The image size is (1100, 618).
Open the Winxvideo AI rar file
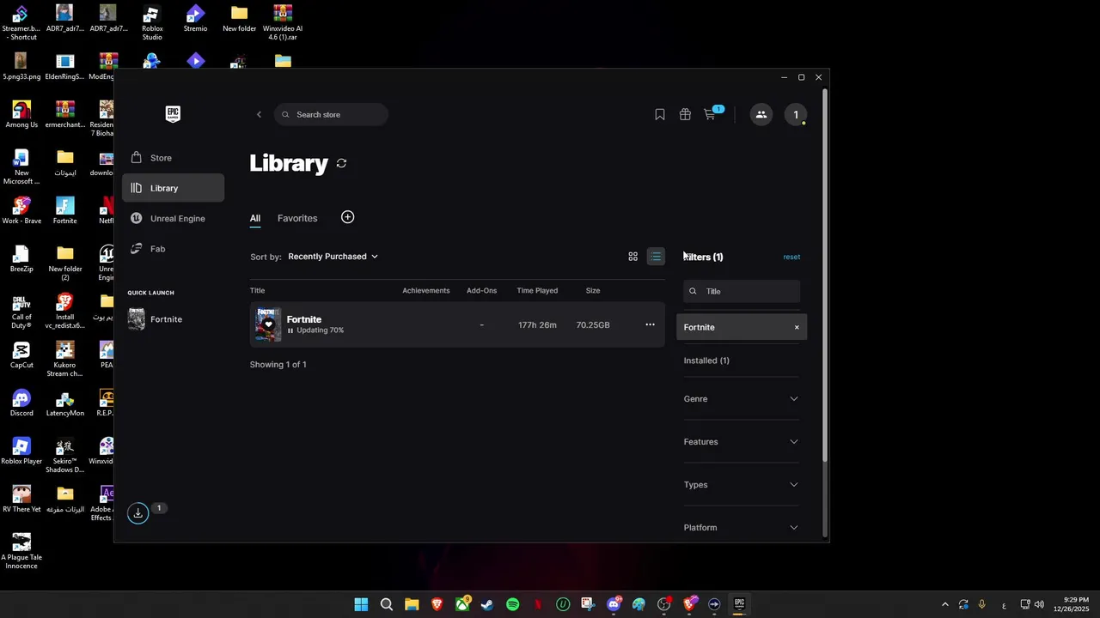(283, 23)
